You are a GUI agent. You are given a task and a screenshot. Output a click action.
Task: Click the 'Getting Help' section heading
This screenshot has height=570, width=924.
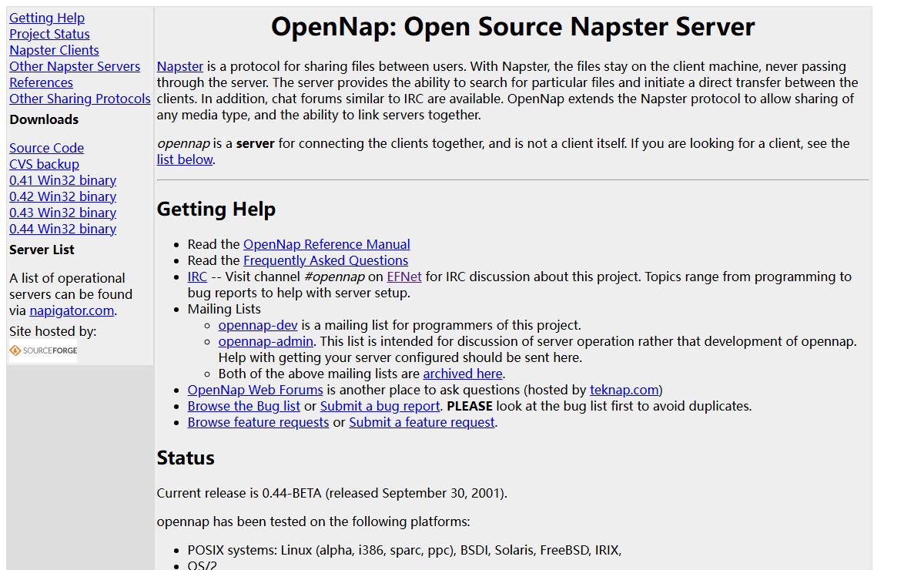(x=216, y=210)
